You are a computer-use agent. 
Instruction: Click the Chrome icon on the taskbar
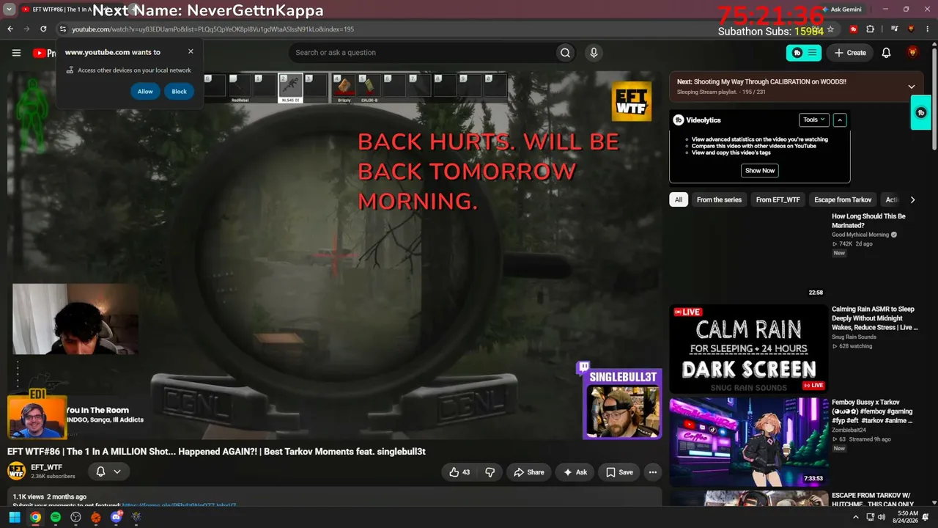click(35, 518)
